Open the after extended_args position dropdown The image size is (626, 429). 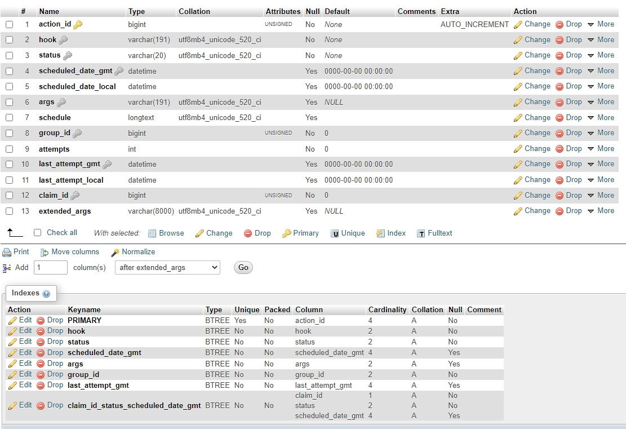(x=168, y=268)
